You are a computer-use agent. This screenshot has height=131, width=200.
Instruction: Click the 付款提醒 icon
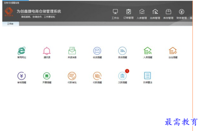pyautogui.click(x=97, y=76)
